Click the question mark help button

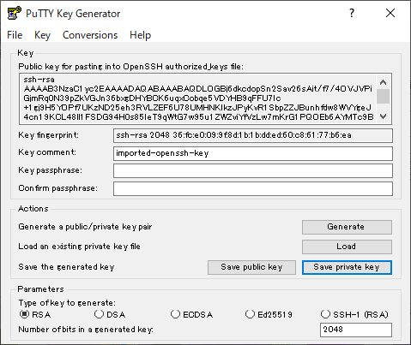click(x=352, y=13)
